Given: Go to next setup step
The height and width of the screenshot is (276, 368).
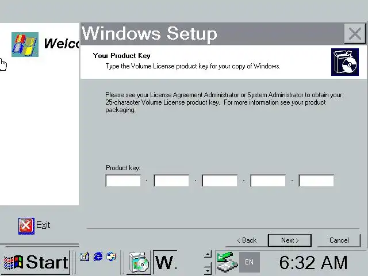Looking at the screenshot, I should [290, 240].
